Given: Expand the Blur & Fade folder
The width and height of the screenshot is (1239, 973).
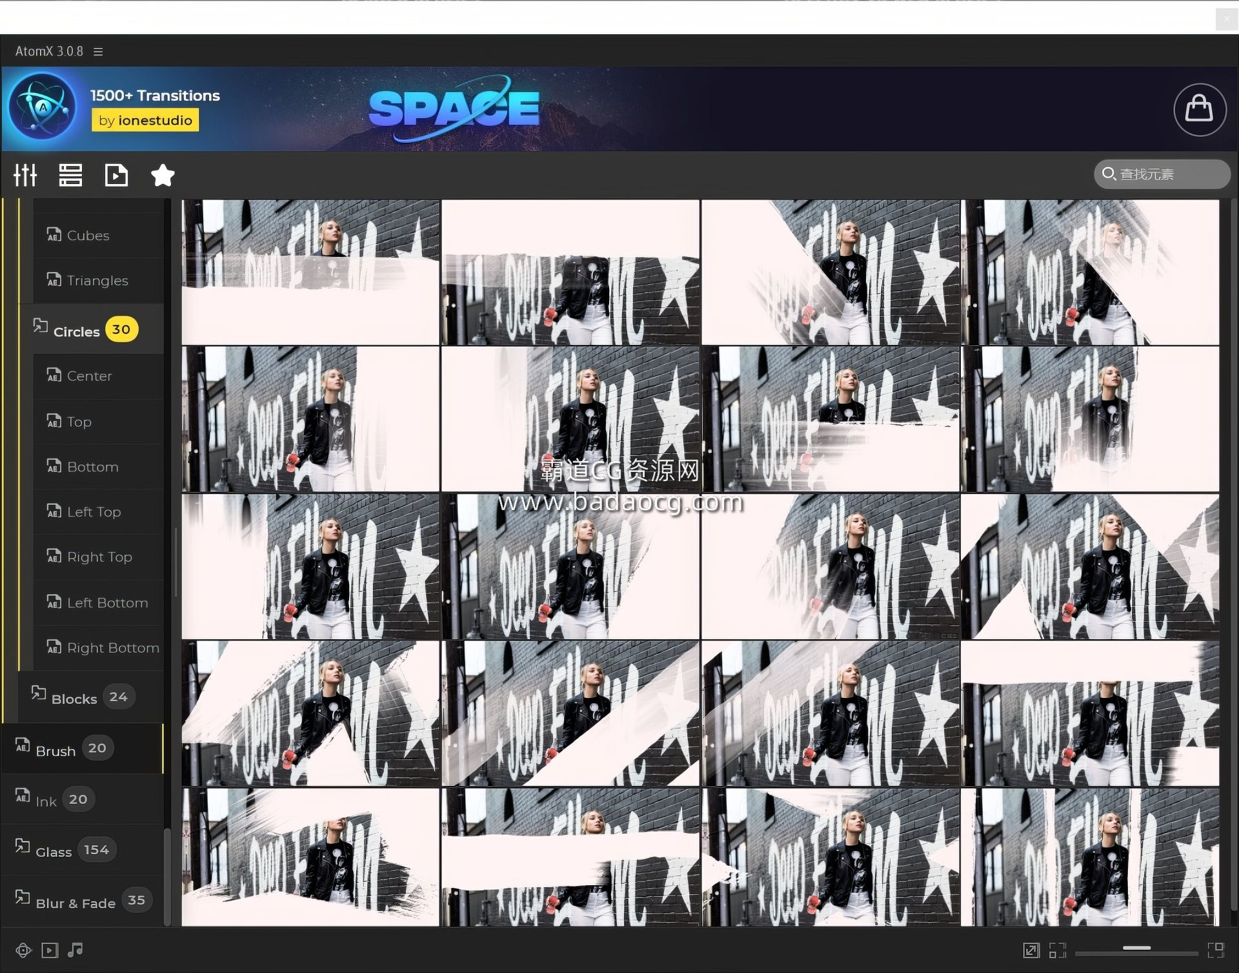Looking at the screenshot, I should click(83, 901).
